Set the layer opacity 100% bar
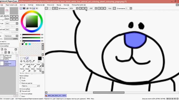Image resolution: width=179 pixels, height=100 pixels. pyautogui.click(x=11, y=39)
